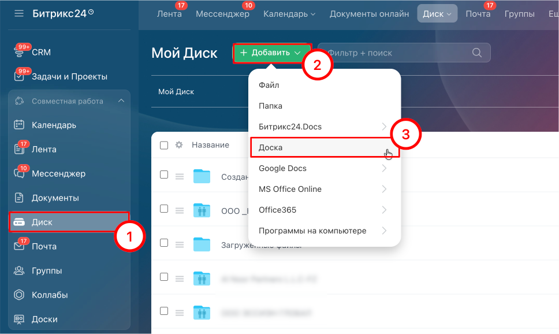Open the Документы онлайн top tab
The height and width of the screenshot is (334, 559).
click(x=368, y=14)
